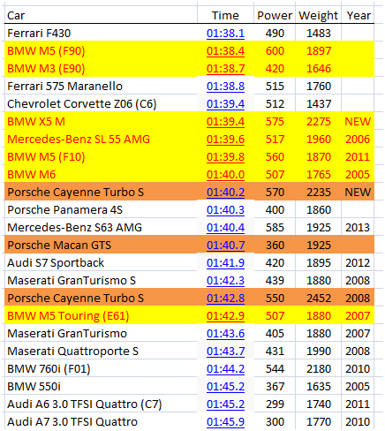Select the NEW year cell for BMW X5 M

pos(358,121)
